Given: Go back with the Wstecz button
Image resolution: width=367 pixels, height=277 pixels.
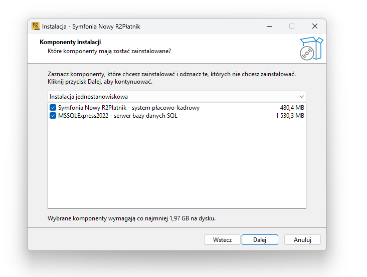Looking at the screenshot, I should pyautogui.click(x=222, y=240).
